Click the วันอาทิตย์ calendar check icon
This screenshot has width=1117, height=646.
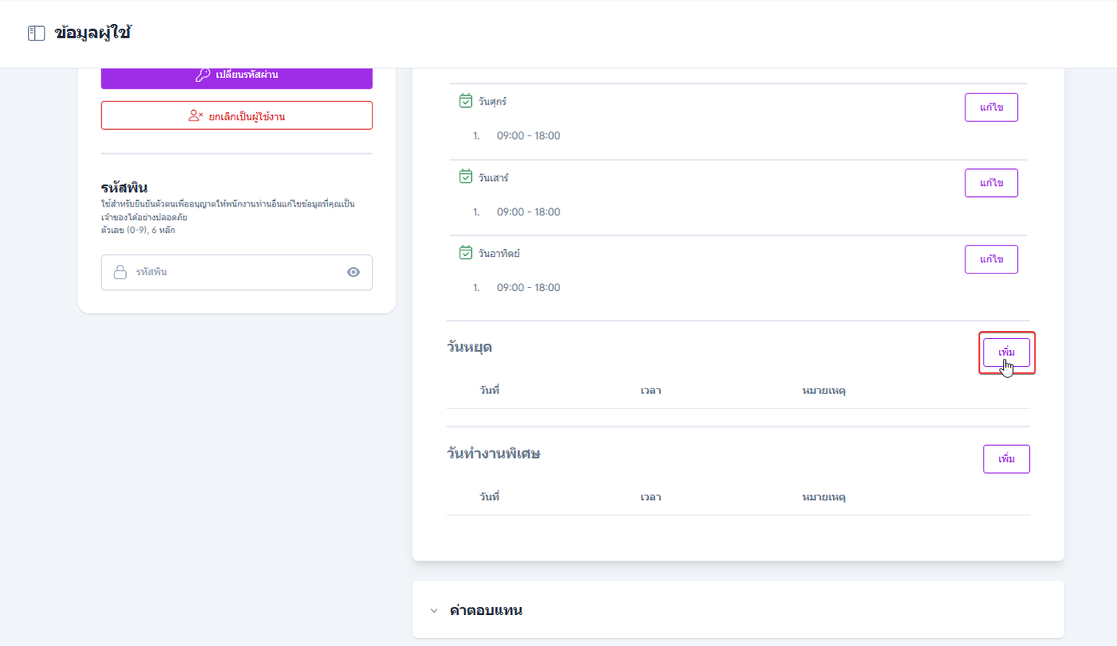[466, 253]
